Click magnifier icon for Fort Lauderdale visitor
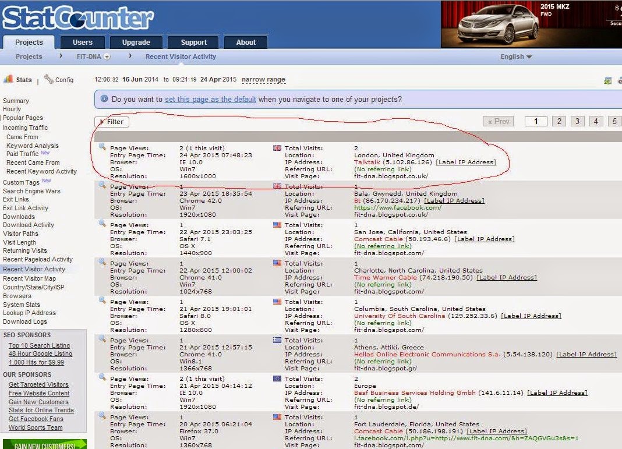 click(x=103, y=416)
